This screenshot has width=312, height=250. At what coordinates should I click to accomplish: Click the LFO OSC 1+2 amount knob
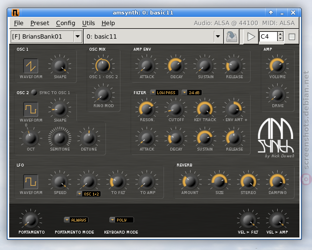click(x=89, y=181)
